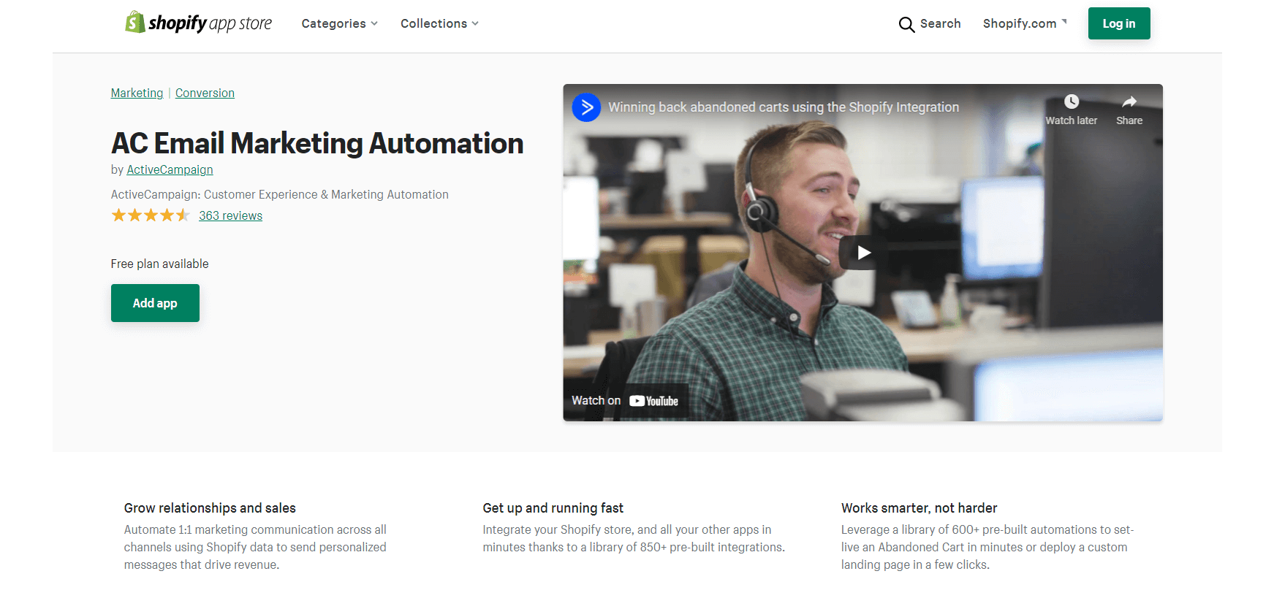Open the Shopify.com external menu
This screenshot has width=1274, height=609.
1025,23
